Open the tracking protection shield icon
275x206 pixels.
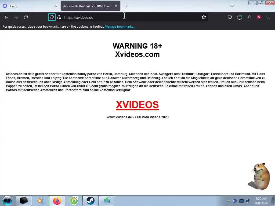(x=52, y=17)
